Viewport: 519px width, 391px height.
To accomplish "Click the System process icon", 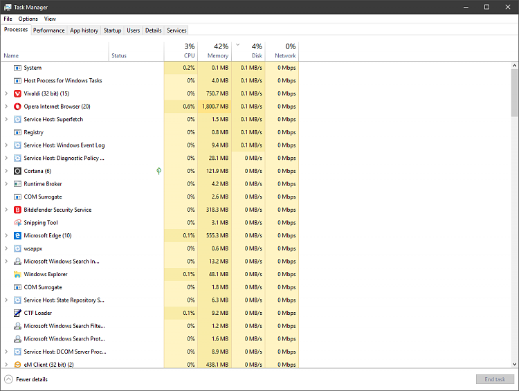I will [x=17, y=68].
